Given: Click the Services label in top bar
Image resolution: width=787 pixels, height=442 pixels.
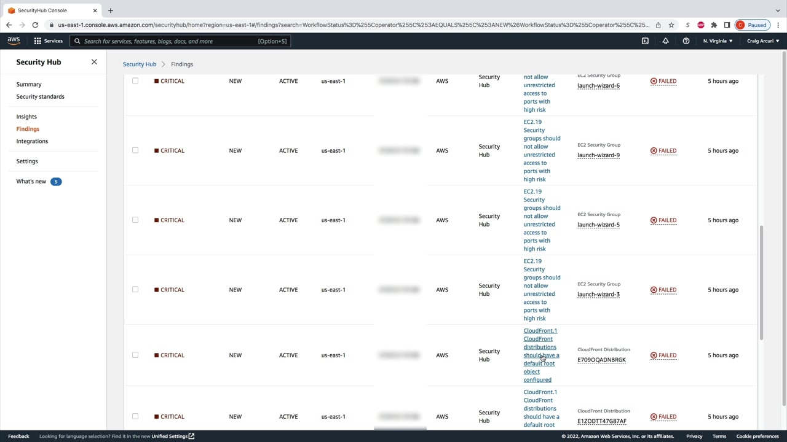Looking at the screenshot, I should click(x=53, y=41).
